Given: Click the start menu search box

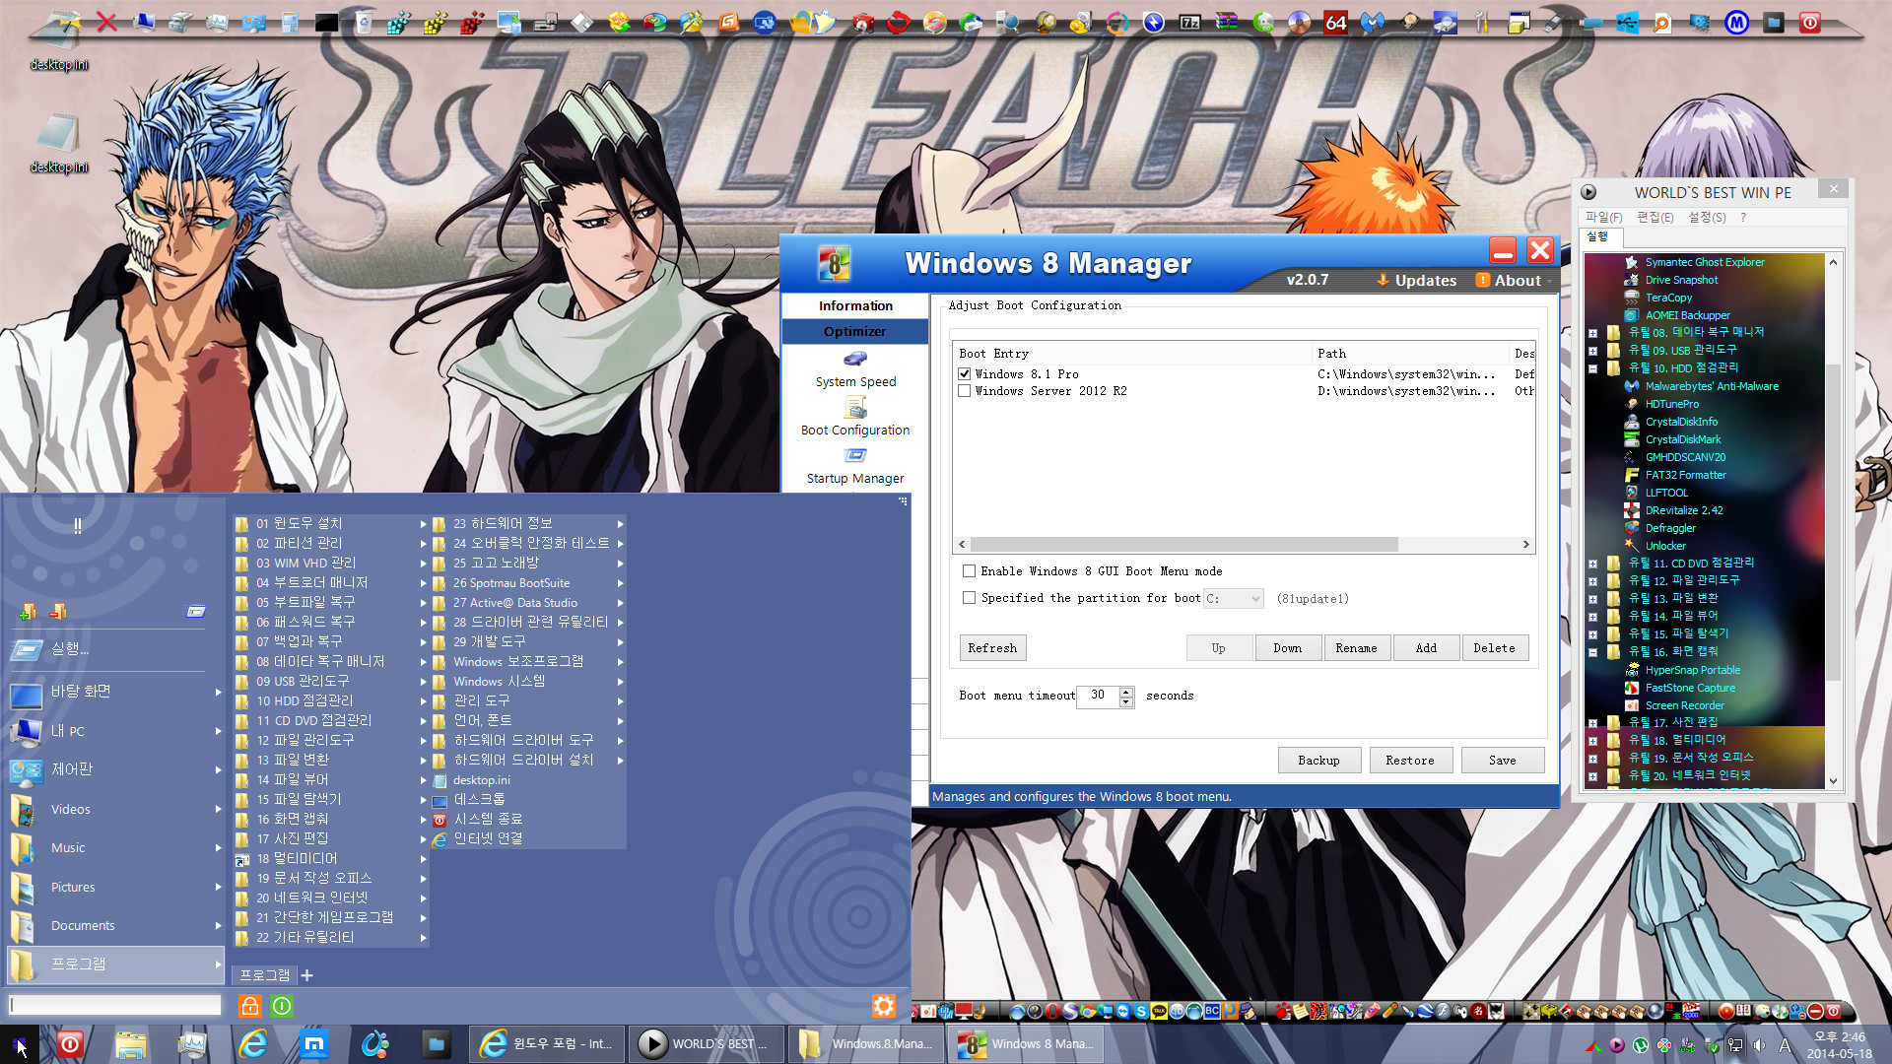Looking at the screenshot, I should 115,1005.
